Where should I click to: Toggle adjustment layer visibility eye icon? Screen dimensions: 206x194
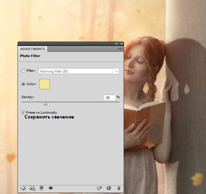(50, 188)
